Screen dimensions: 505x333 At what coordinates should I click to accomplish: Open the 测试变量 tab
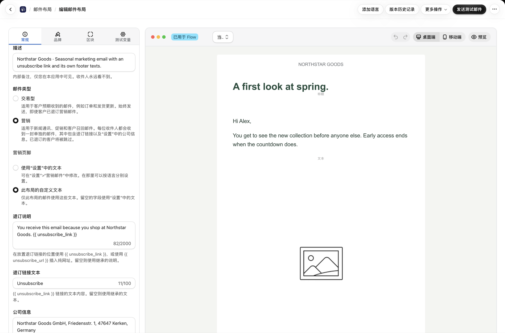123,37
